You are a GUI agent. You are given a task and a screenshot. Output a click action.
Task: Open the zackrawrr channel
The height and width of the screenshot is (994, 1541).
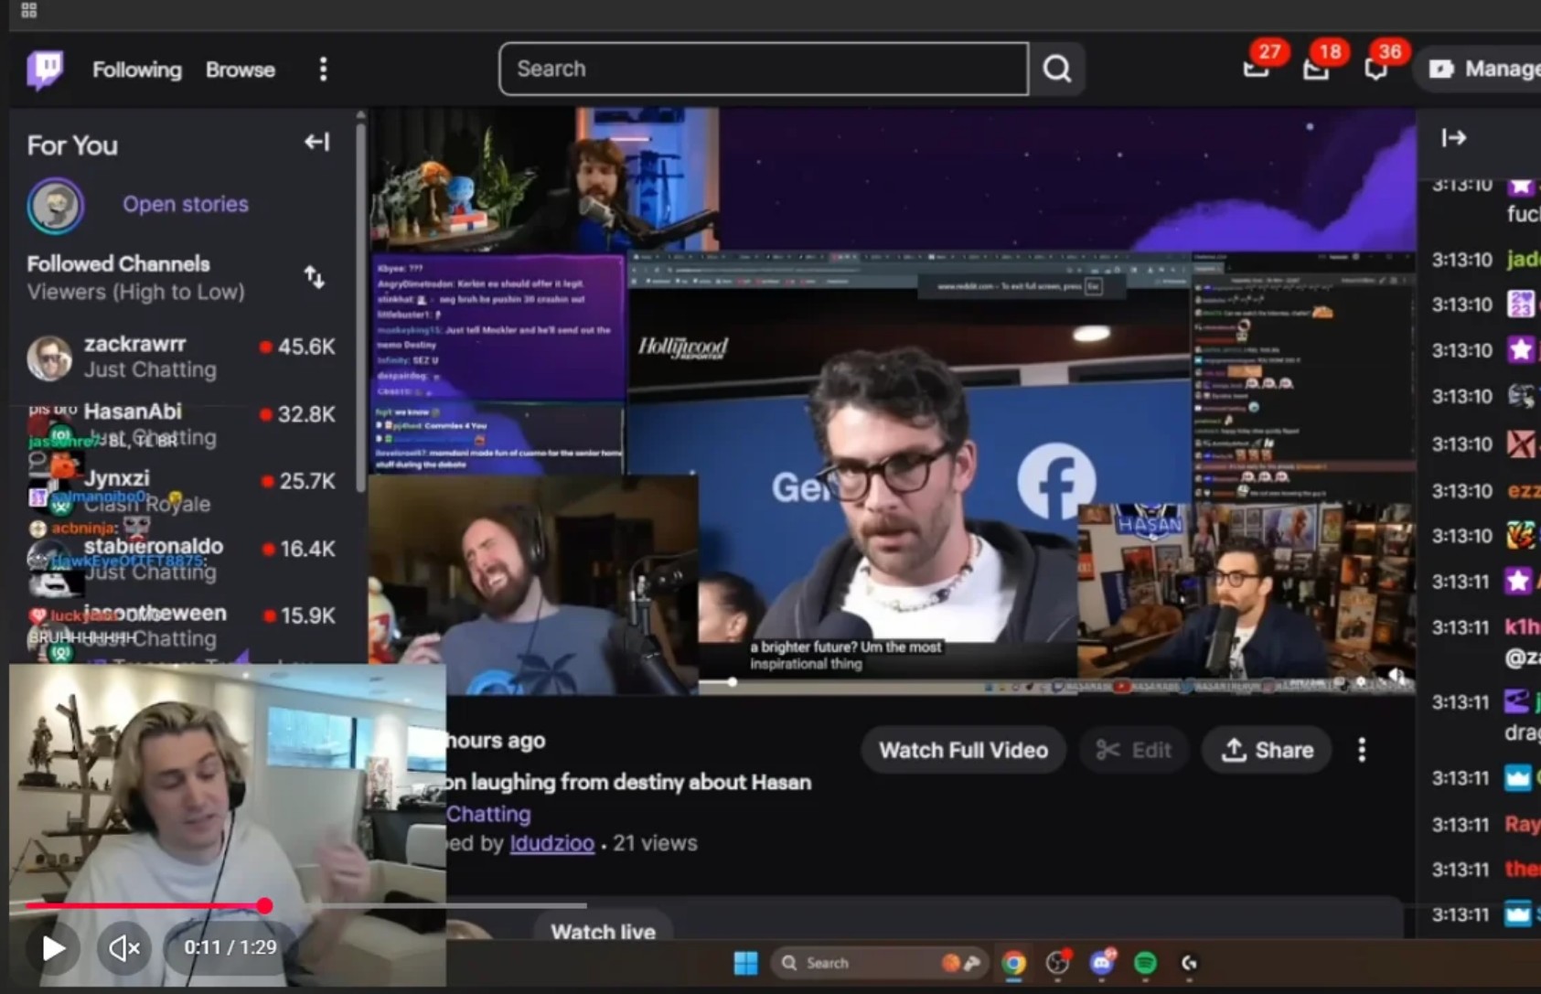coord(182,357)
